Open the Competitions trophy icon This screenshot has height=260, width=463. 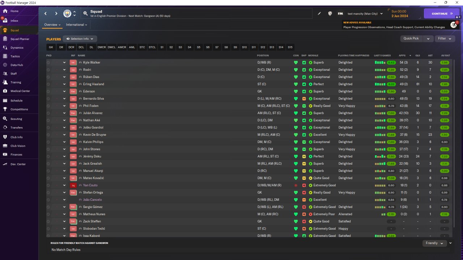[5, 109]
